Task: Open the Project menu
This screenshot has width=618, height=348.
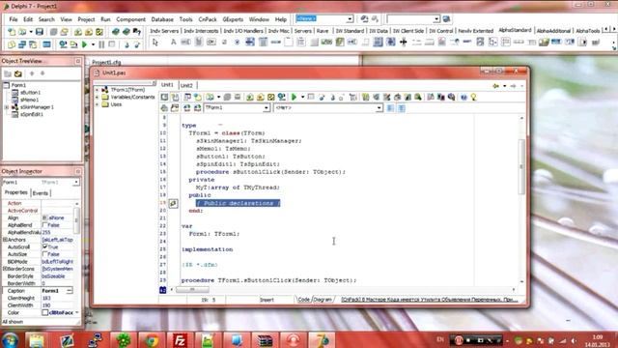Action: pyautogui.click(x=86, y=19)
